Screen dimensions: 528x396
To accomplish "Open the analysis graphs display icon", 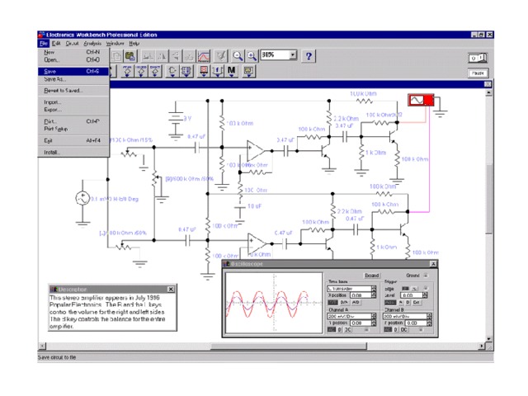I will [204, 56].
